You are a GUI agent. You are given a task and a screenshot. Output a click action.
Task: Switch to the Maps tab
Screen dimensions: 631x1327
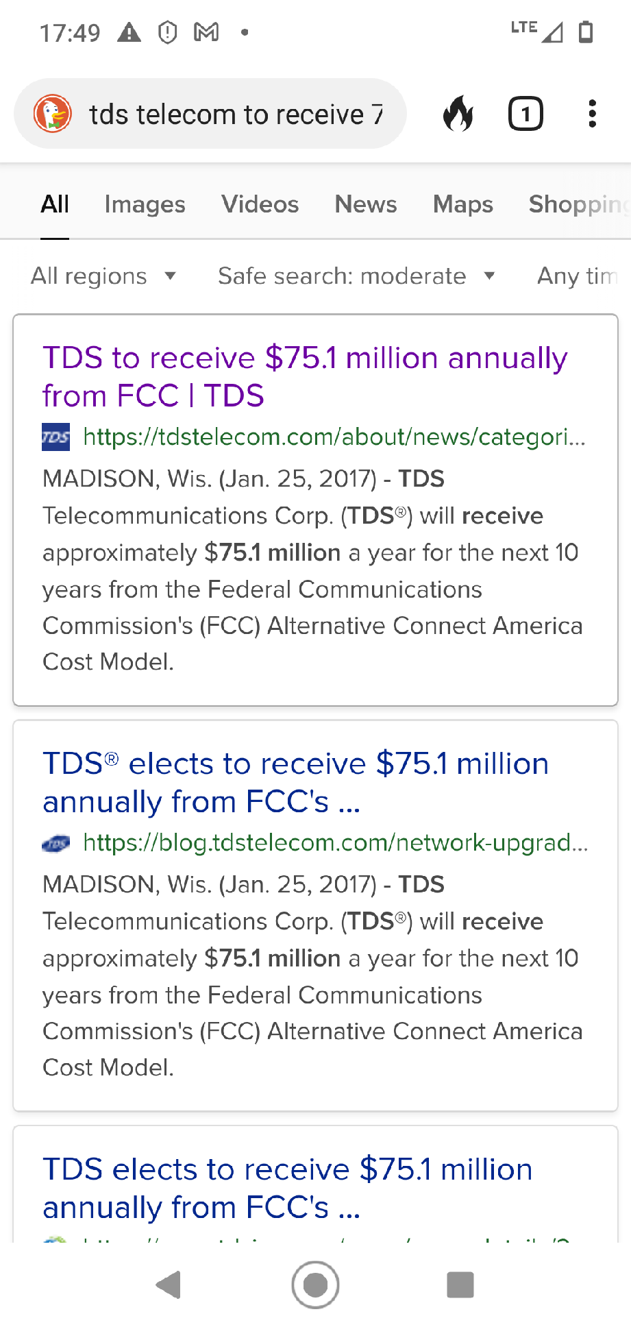click(463, 204)
